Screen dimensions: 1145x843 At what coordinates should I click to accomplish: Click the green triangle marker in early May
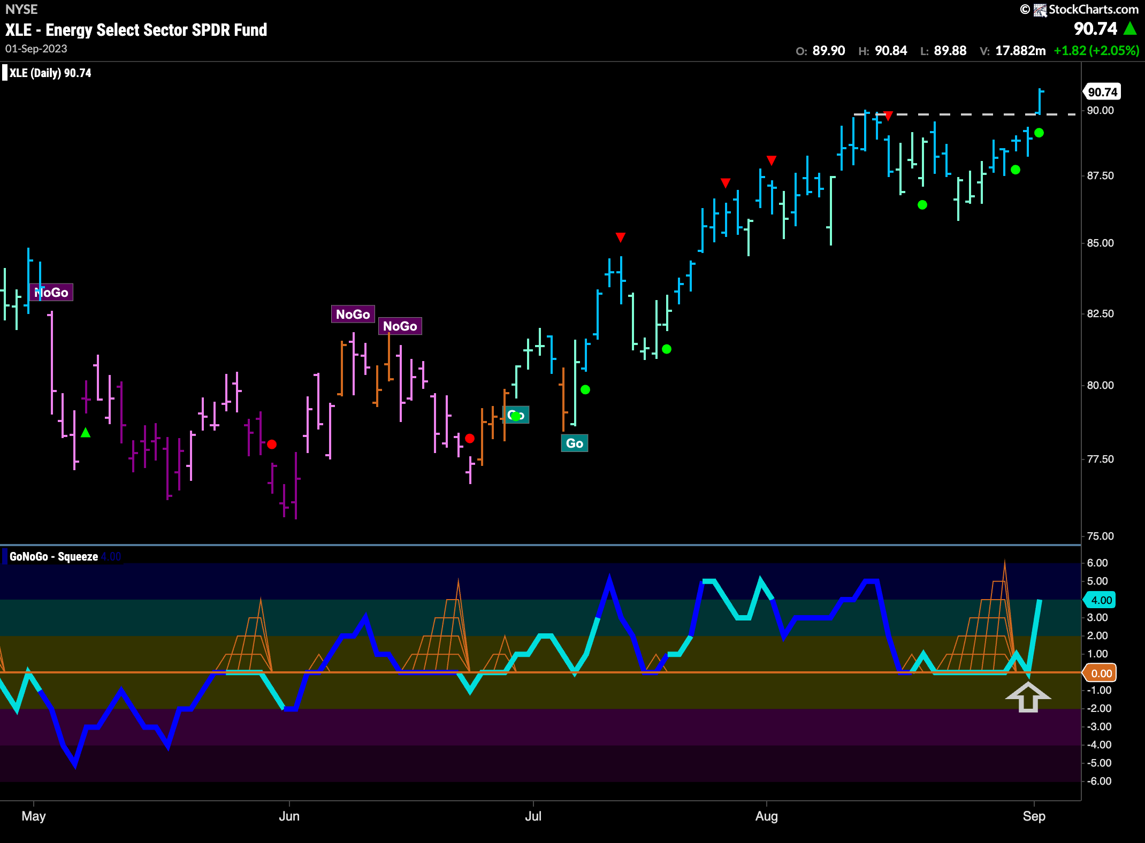86,432
